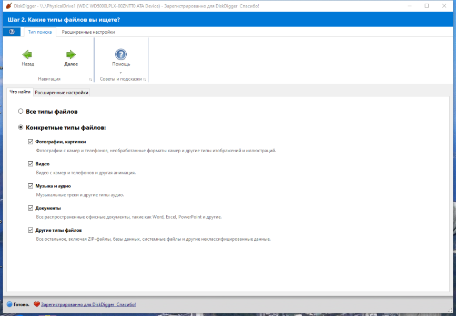
Task: Toggle the Документы checkbox
Action: (31, 208)
